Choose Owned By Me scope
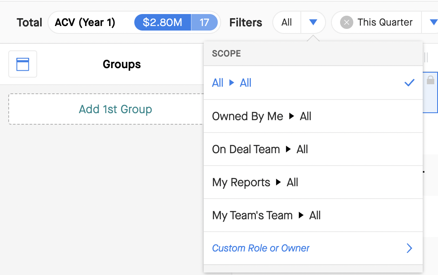The width and height of the screenshot is (438, 275). [313, 116]
